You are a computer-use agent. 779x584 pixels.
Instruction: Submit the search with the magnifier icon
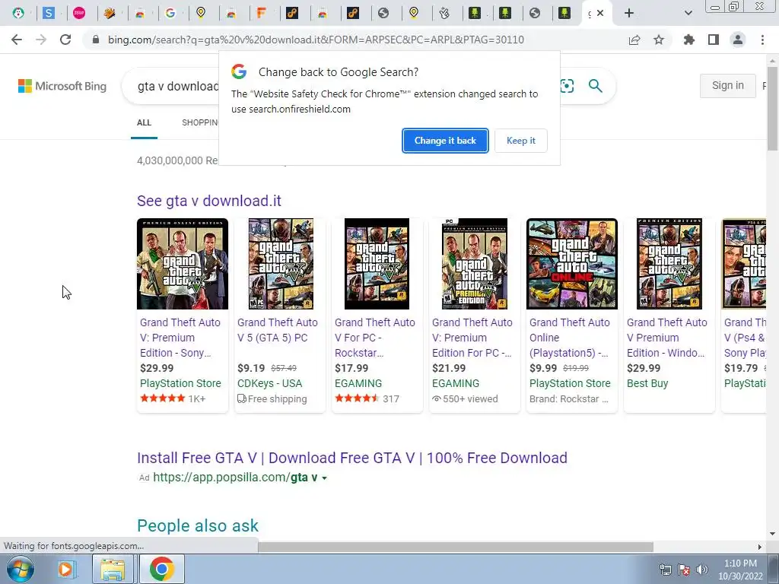point(595,86)
